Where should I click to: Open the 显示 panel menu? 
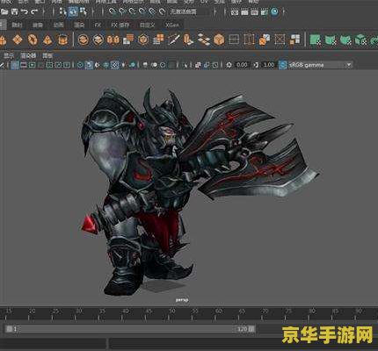pyautogui.click(x=9, y=55)
